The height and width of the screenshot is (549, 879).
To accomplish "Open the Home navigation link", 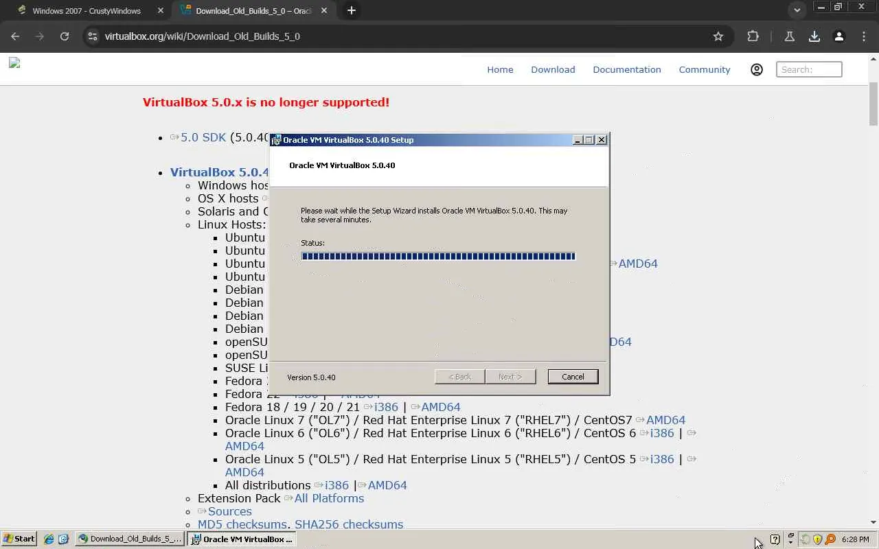I will [x=500, y=69].
